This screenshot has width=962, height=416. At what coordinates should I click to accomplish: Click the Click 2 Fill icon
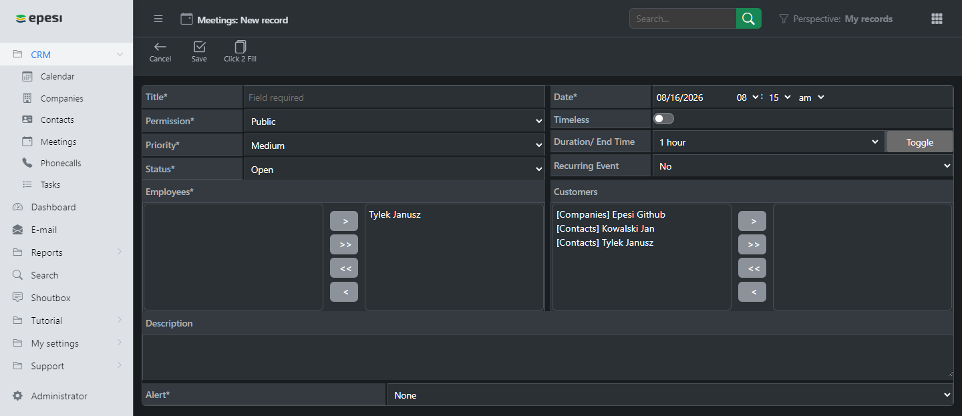coord(240,47)
